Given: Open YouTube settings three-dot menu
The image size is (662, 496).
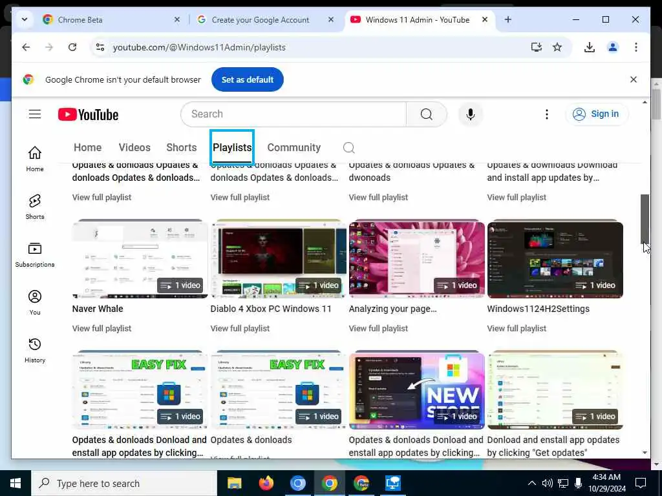Looking at the screenshot, I should click(547, 114).
